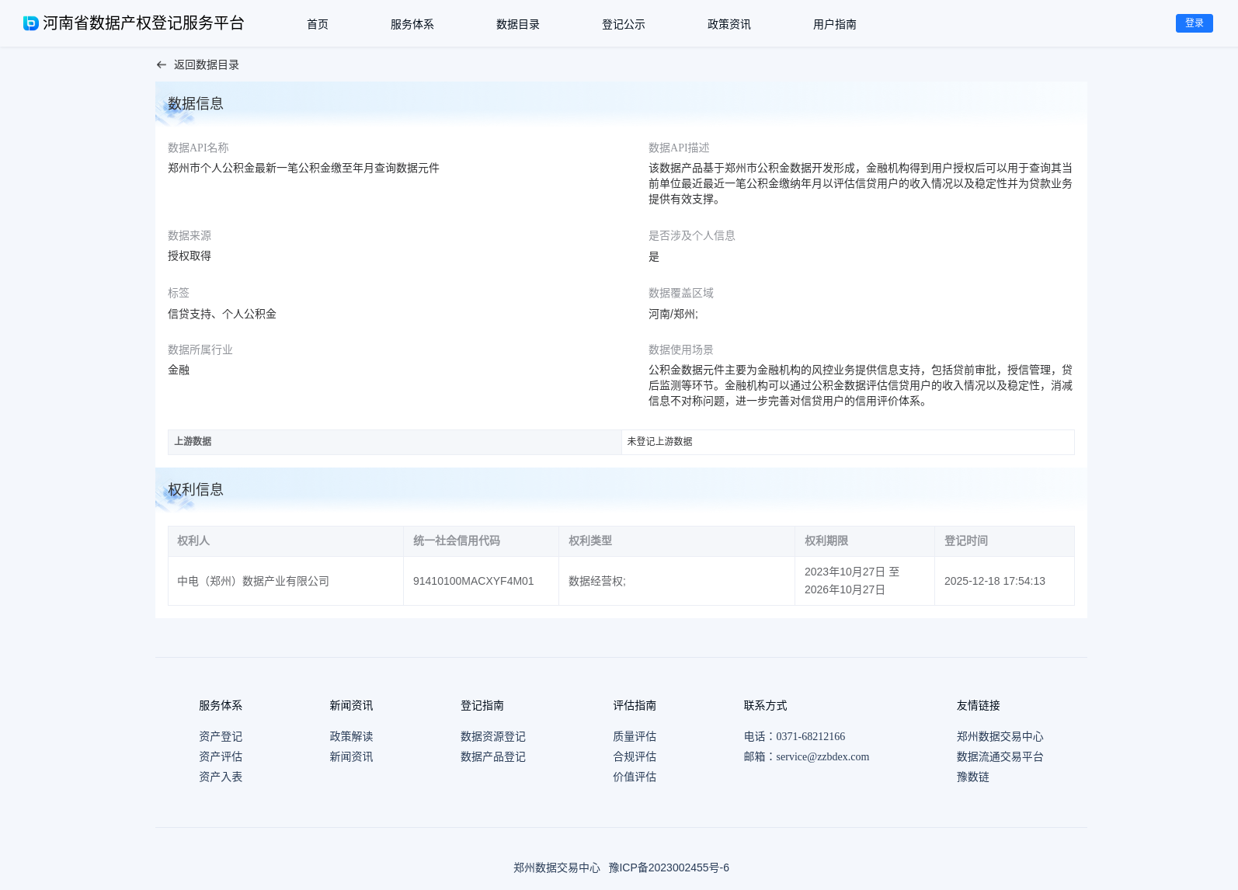Click footer text 郑州数据交易中心 at page bottom
Screen dimensions: 1238x890
557,867
